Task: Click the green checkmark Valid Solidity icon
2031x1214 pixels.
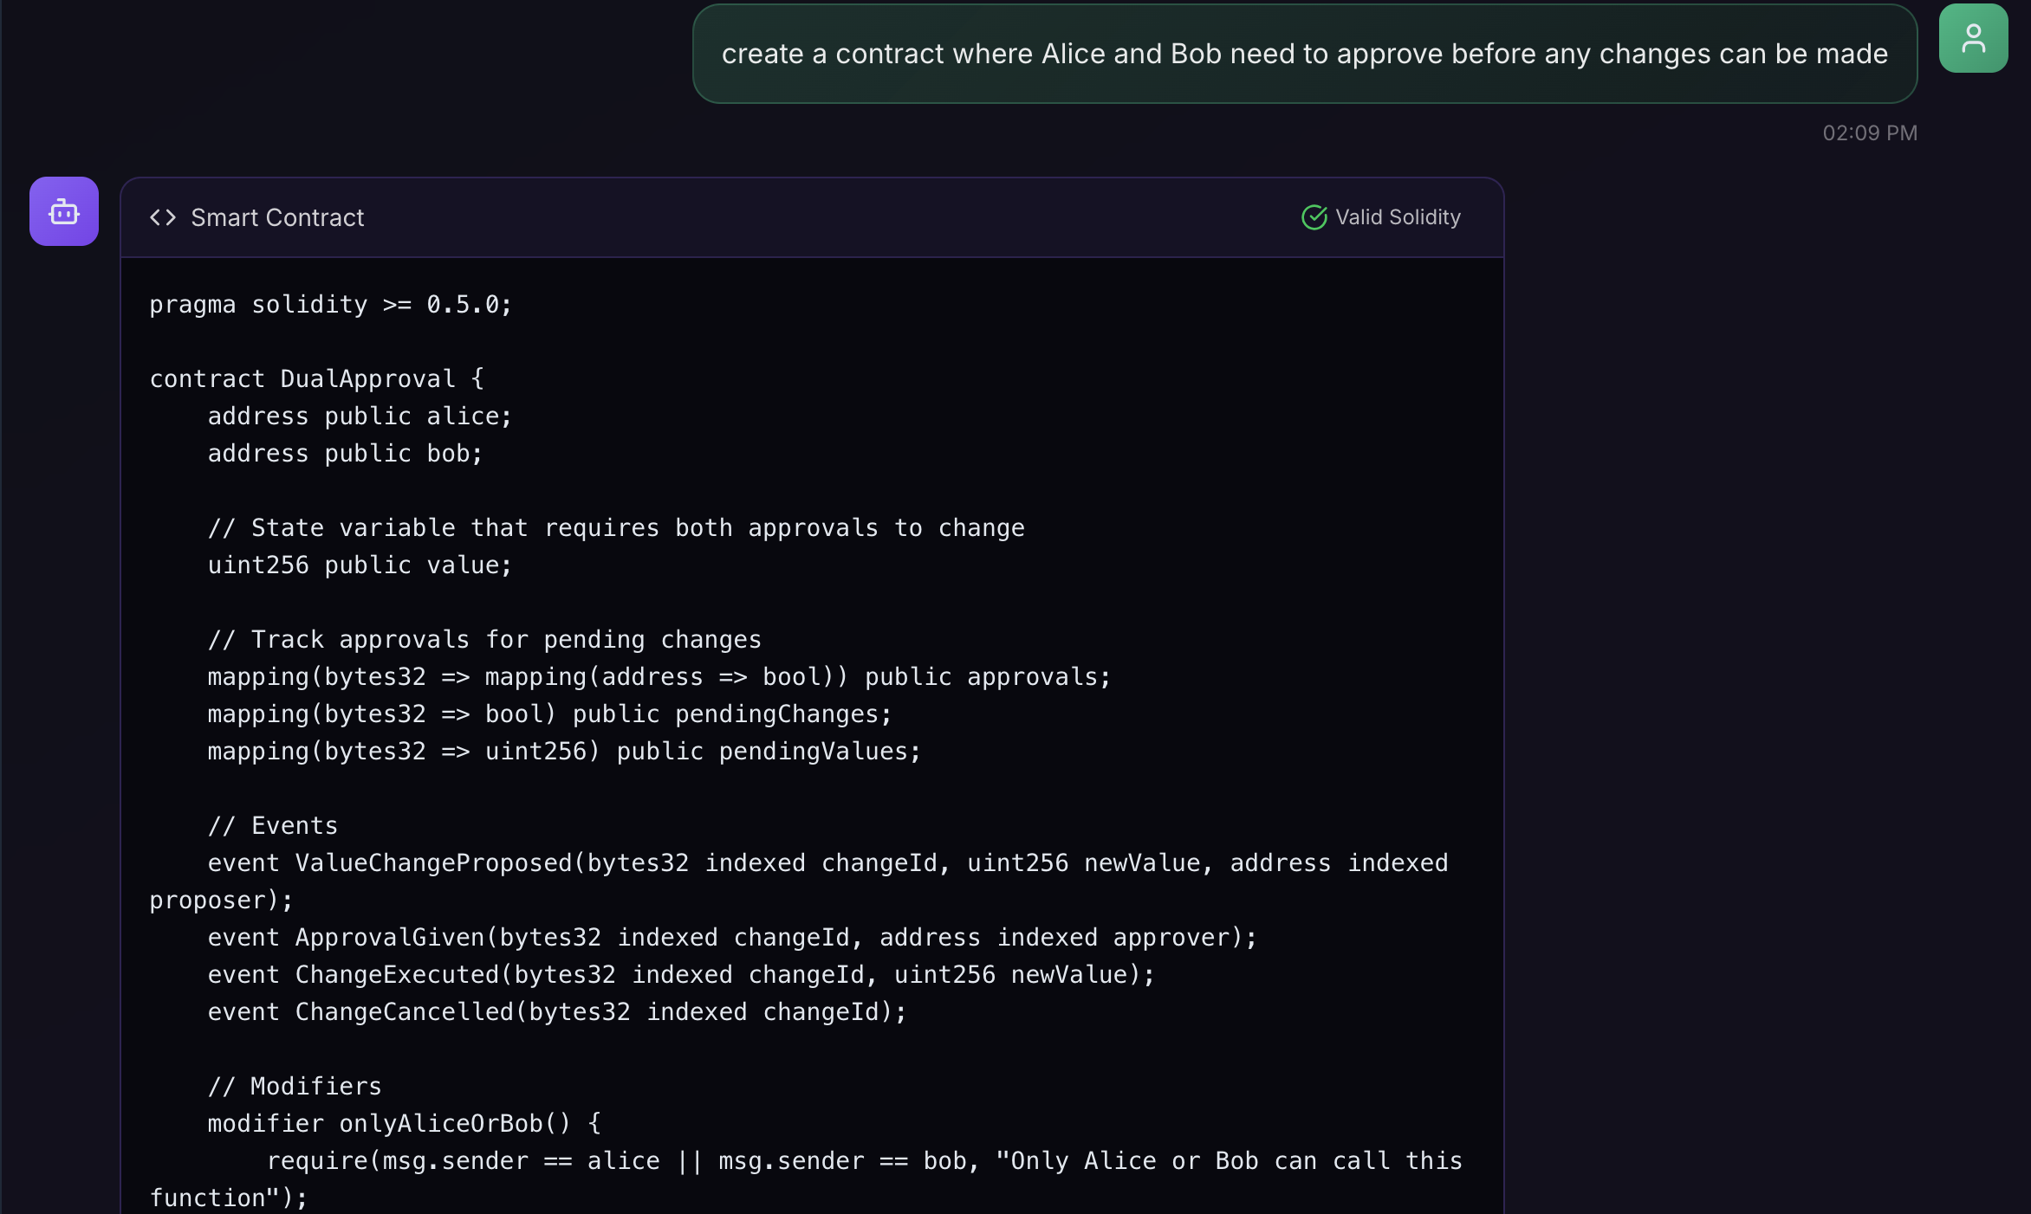Action: point(1314,217)
